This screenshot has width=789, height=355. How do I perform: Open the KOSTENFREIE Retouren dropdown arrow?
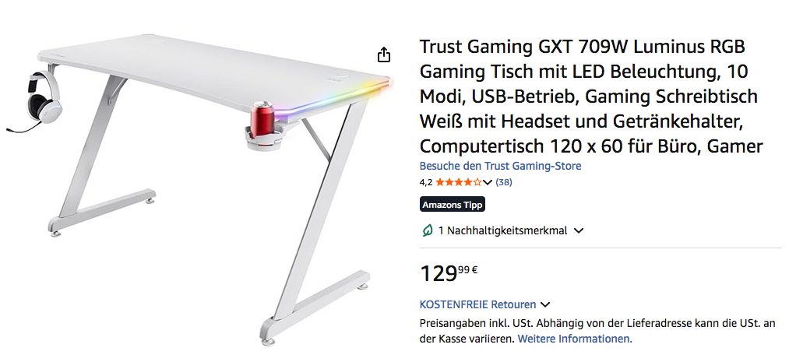pos(545,304)
